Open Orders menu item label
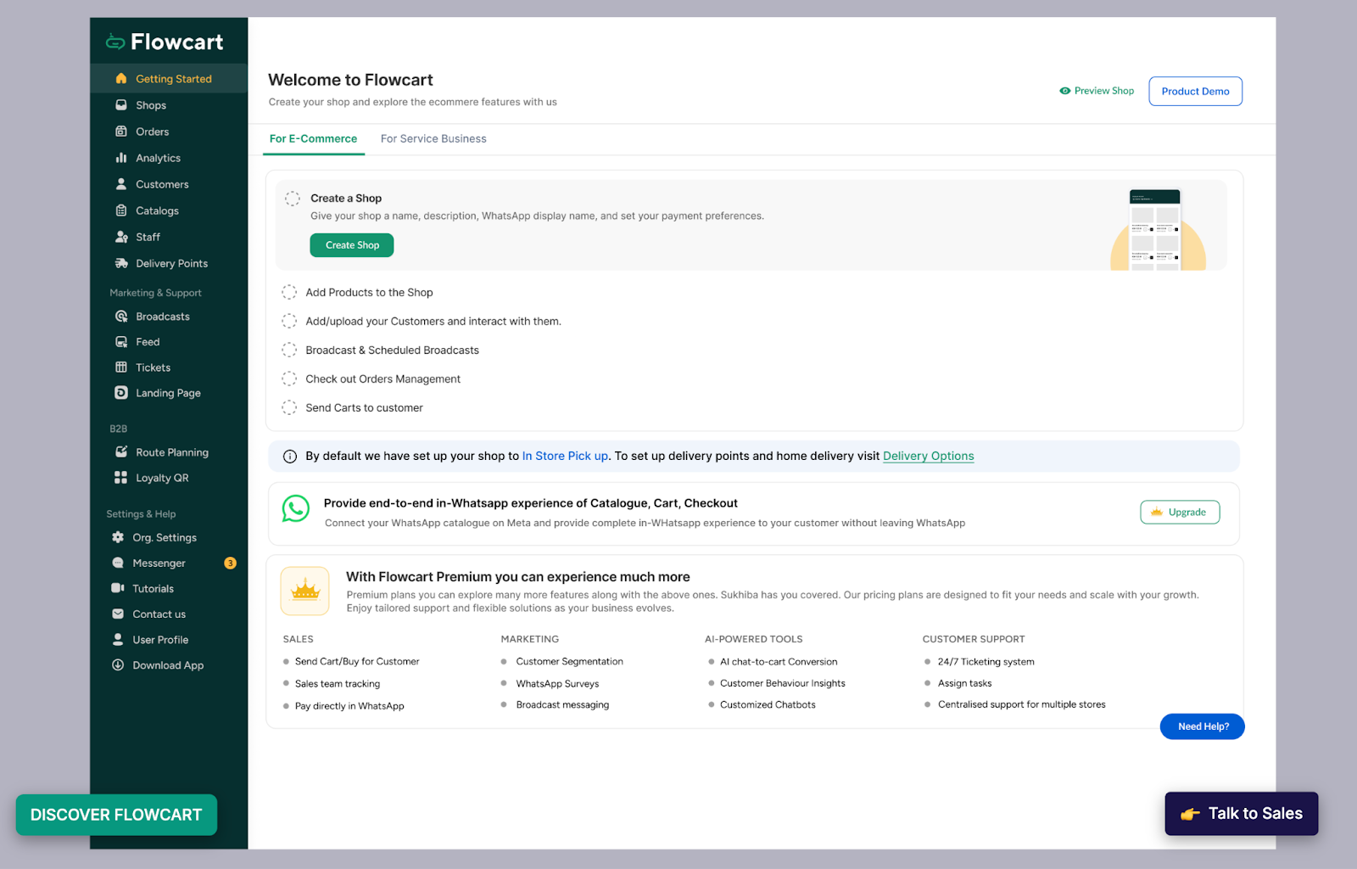This screenshot has width=1357, height=869. coord(152,132)
